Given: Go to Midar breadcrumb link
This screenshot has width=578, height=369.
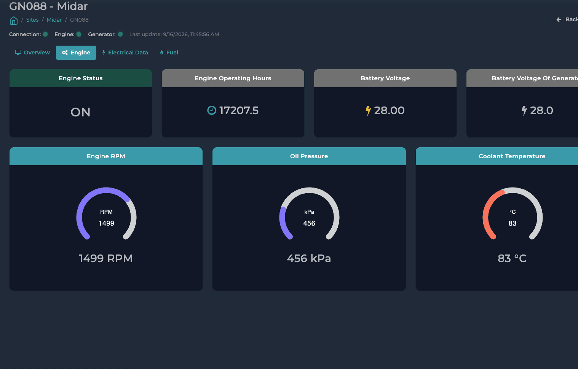Looking at the screenshot, I should click(54, 20).
